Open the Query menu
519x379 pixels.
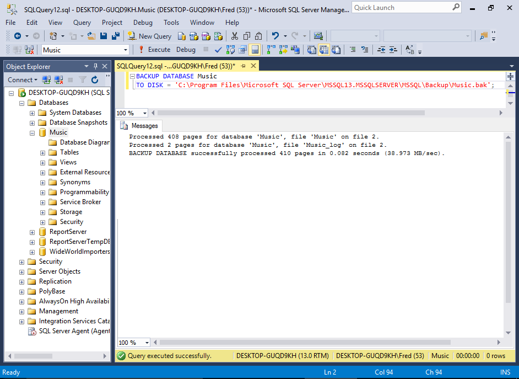82,23
